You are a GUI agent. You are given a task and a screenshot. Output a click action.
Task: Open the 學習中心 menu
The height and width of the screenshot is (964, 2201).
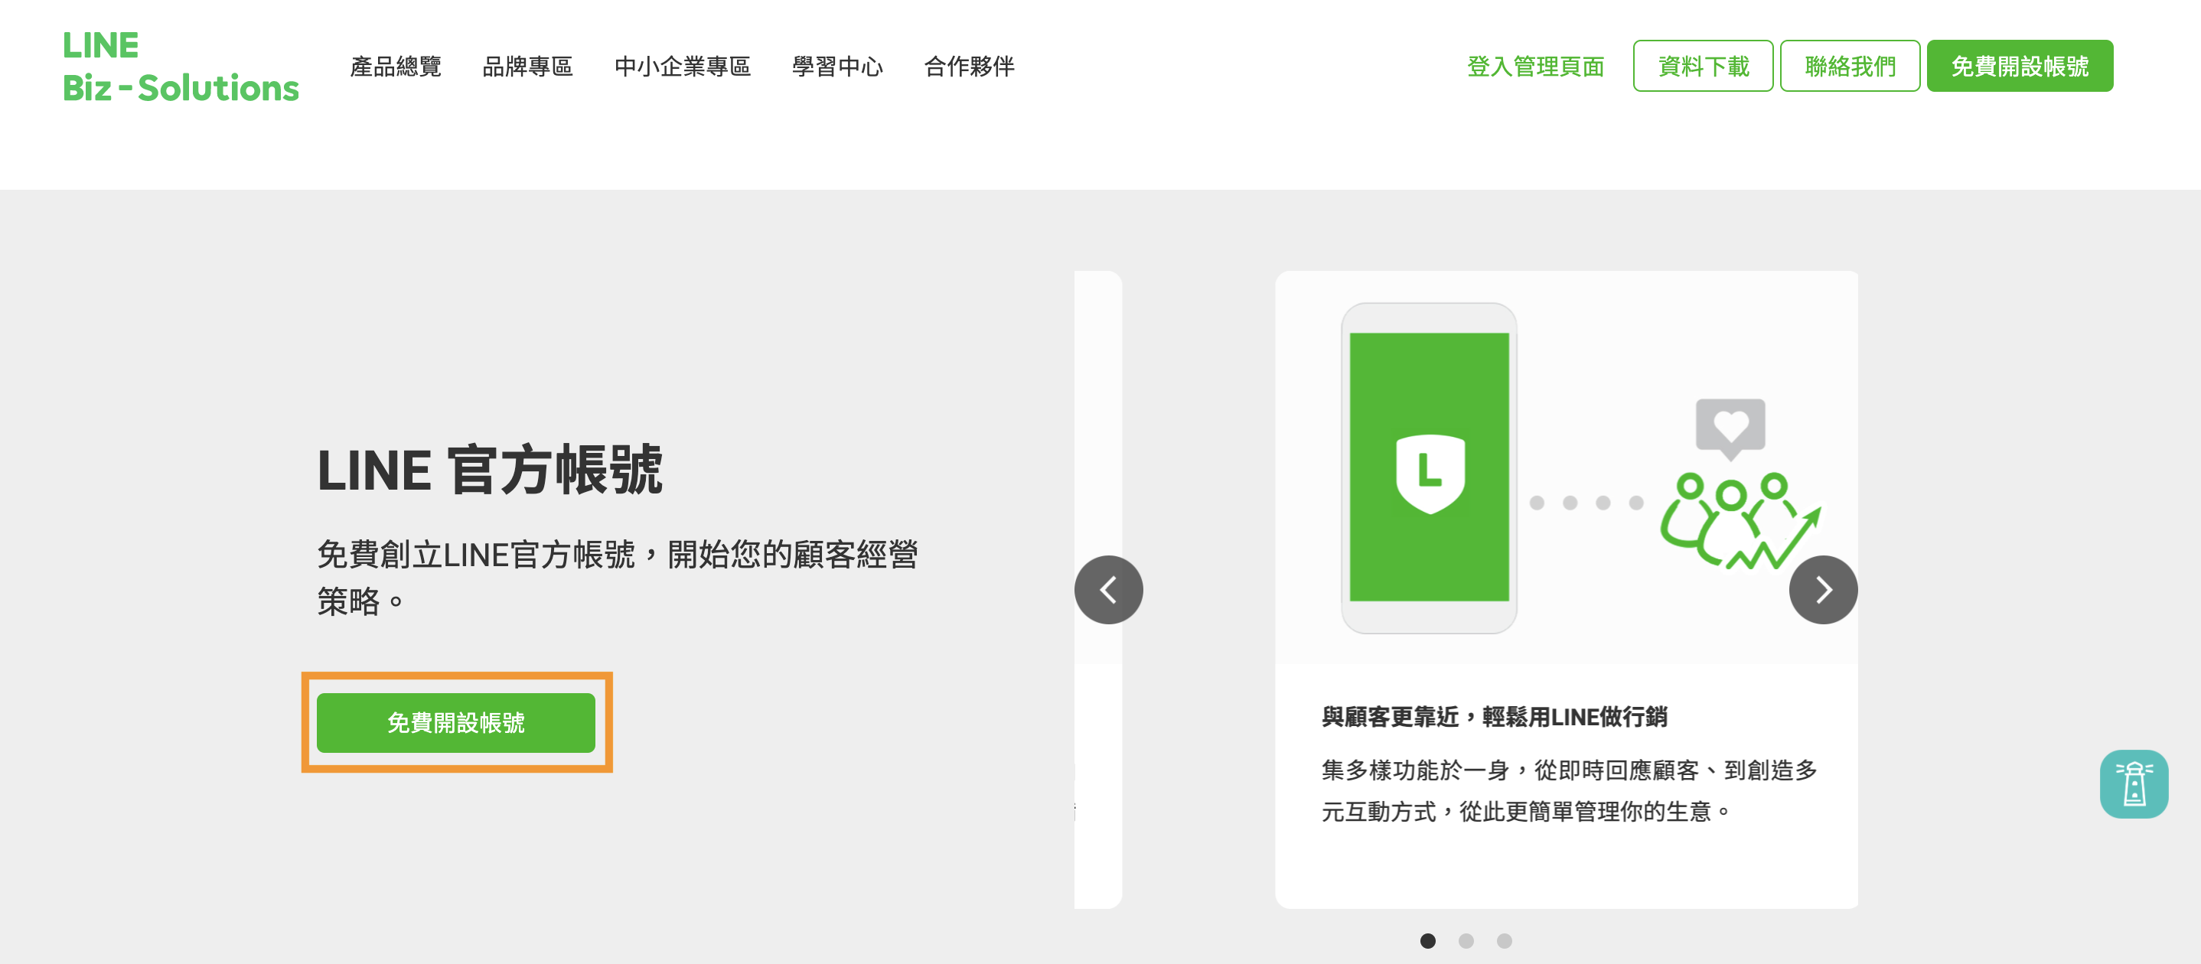pyautogui.click(x=836, y=67)
